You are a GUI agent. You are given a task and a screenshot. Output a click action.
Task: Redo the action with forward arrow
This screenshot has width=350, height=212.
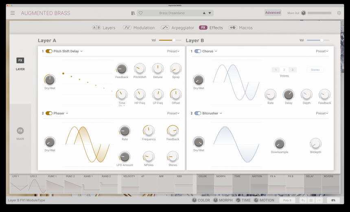319,200
